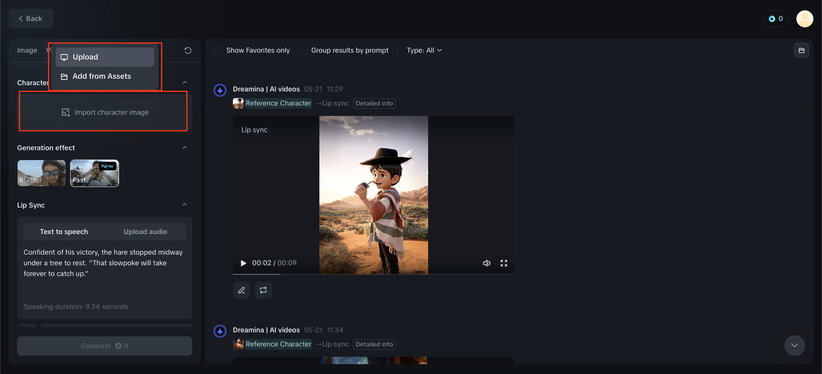Click the Dreamina | AI videos title at 11:29

[x=266, y=89]
